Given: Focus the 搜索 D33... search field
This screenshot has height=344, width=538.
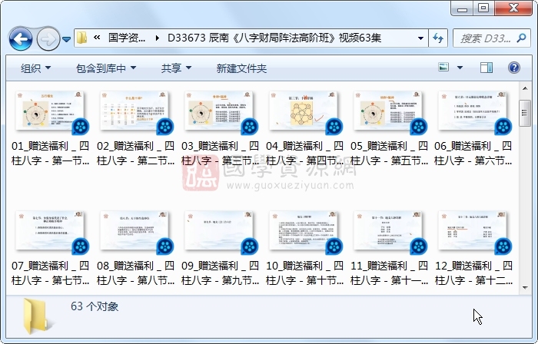Looking at the screenshot, I should click(485, 38).
